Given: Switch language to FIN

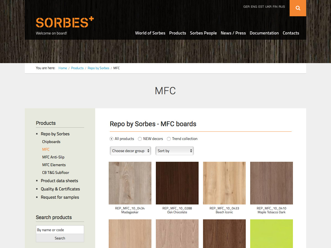Looking at the screenshot, I should tap(275, 7).
